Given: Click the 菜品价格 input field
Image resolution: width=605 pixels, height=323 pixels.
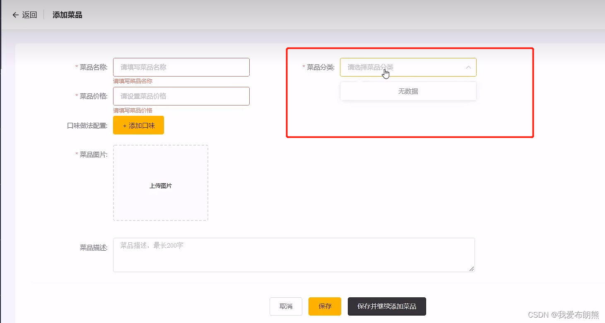Looking at the screenshot, I should click(x=181, y=96).
